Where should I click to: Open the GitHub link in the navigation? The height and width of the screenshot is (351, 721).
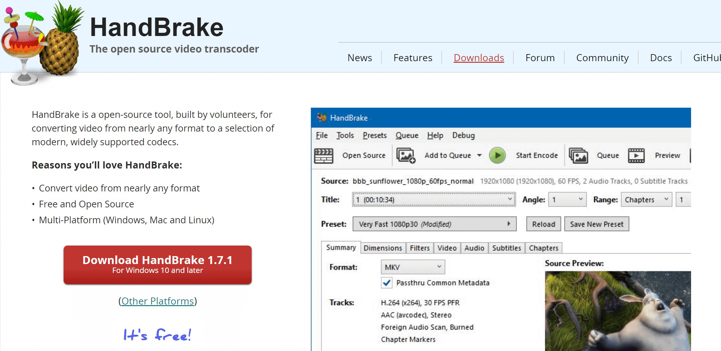[x=707, y=58]
